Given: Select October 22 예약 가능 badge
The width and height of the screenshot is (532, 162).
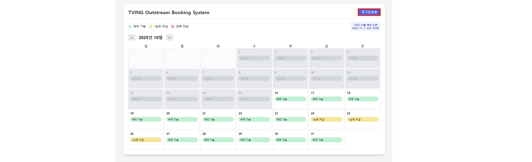Looking at the screenshot, I should 254,120.
